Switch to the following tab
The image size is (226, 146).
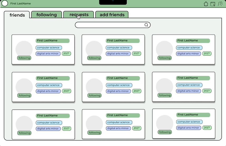pos(47,15)
